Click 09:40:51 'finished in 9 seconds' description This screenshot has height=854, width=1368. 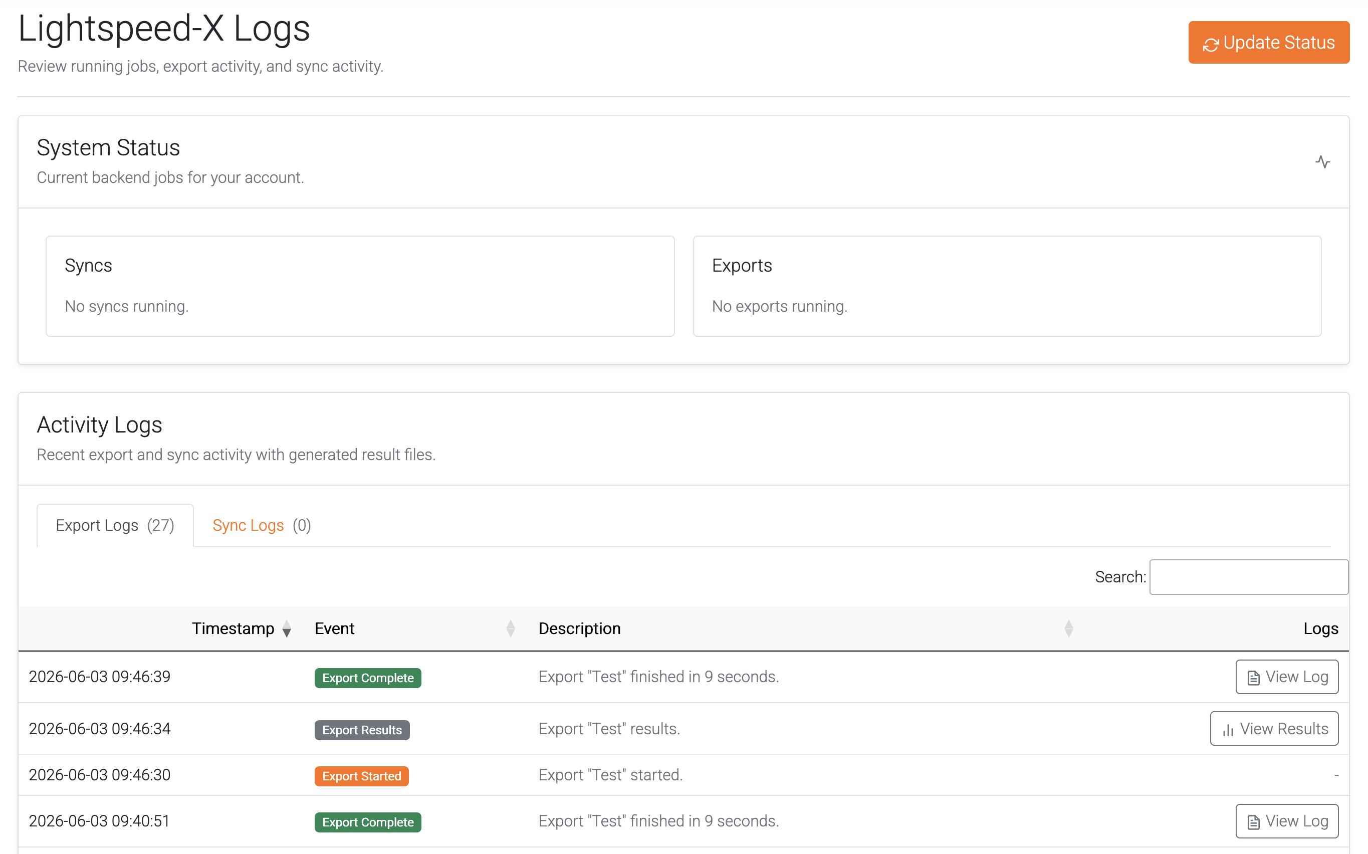(x=658, y=821)
